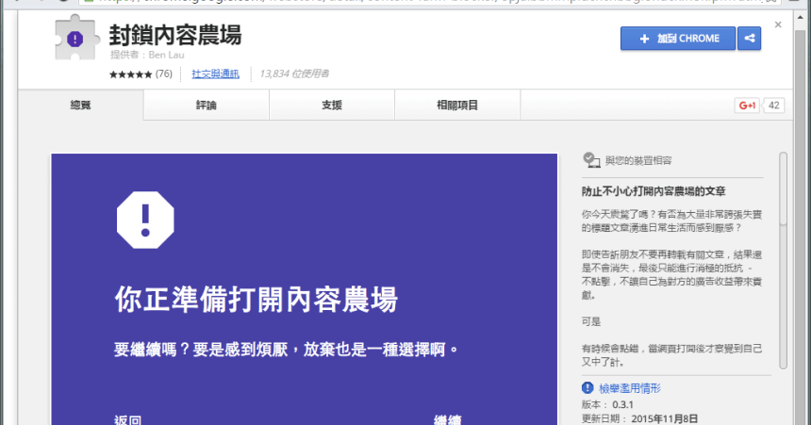This screenshot has height=425, width=811.
Task: Switch to the 評論 reviews tab
Action: coord(207,106)
